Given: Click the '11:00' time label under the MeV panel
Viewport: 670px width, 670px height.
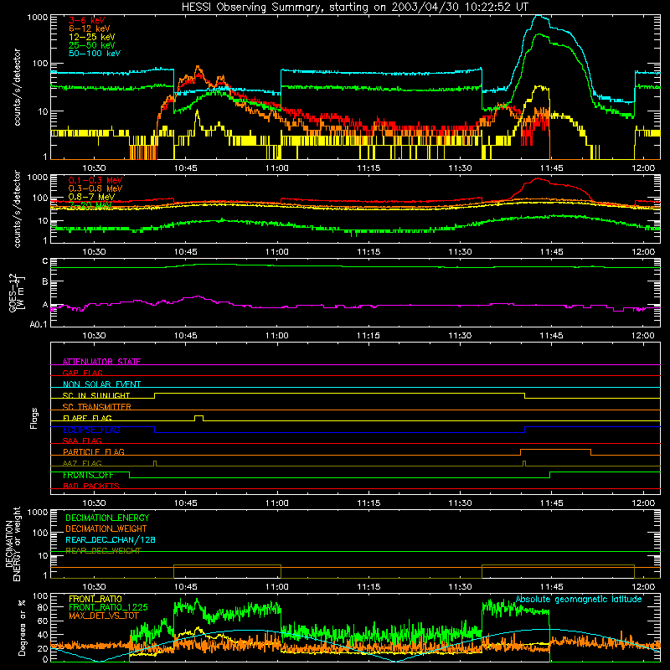Looking at the screenshot, I should coord(277,252).
